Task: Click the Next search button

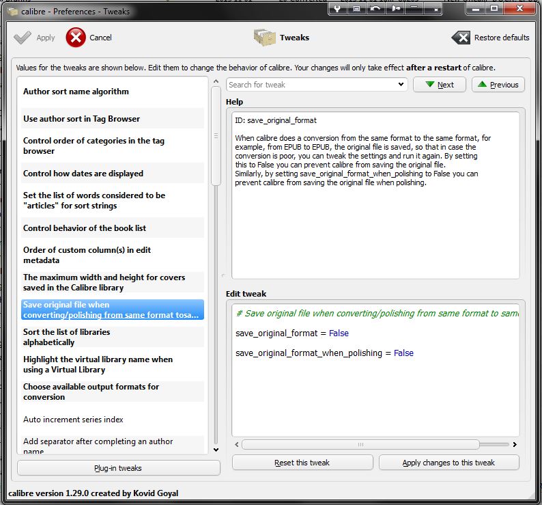Action: [440, 85]
